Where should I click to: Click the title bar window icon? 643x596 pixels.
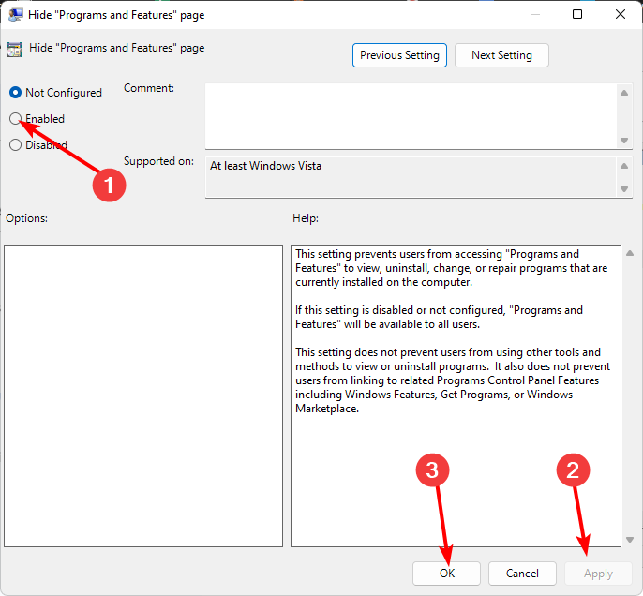click(x=15, y=15)
